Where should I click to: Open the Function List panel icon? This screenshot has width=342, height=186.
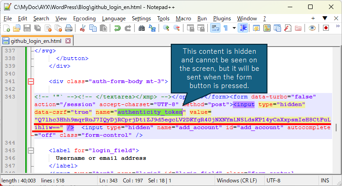(288, 28)
